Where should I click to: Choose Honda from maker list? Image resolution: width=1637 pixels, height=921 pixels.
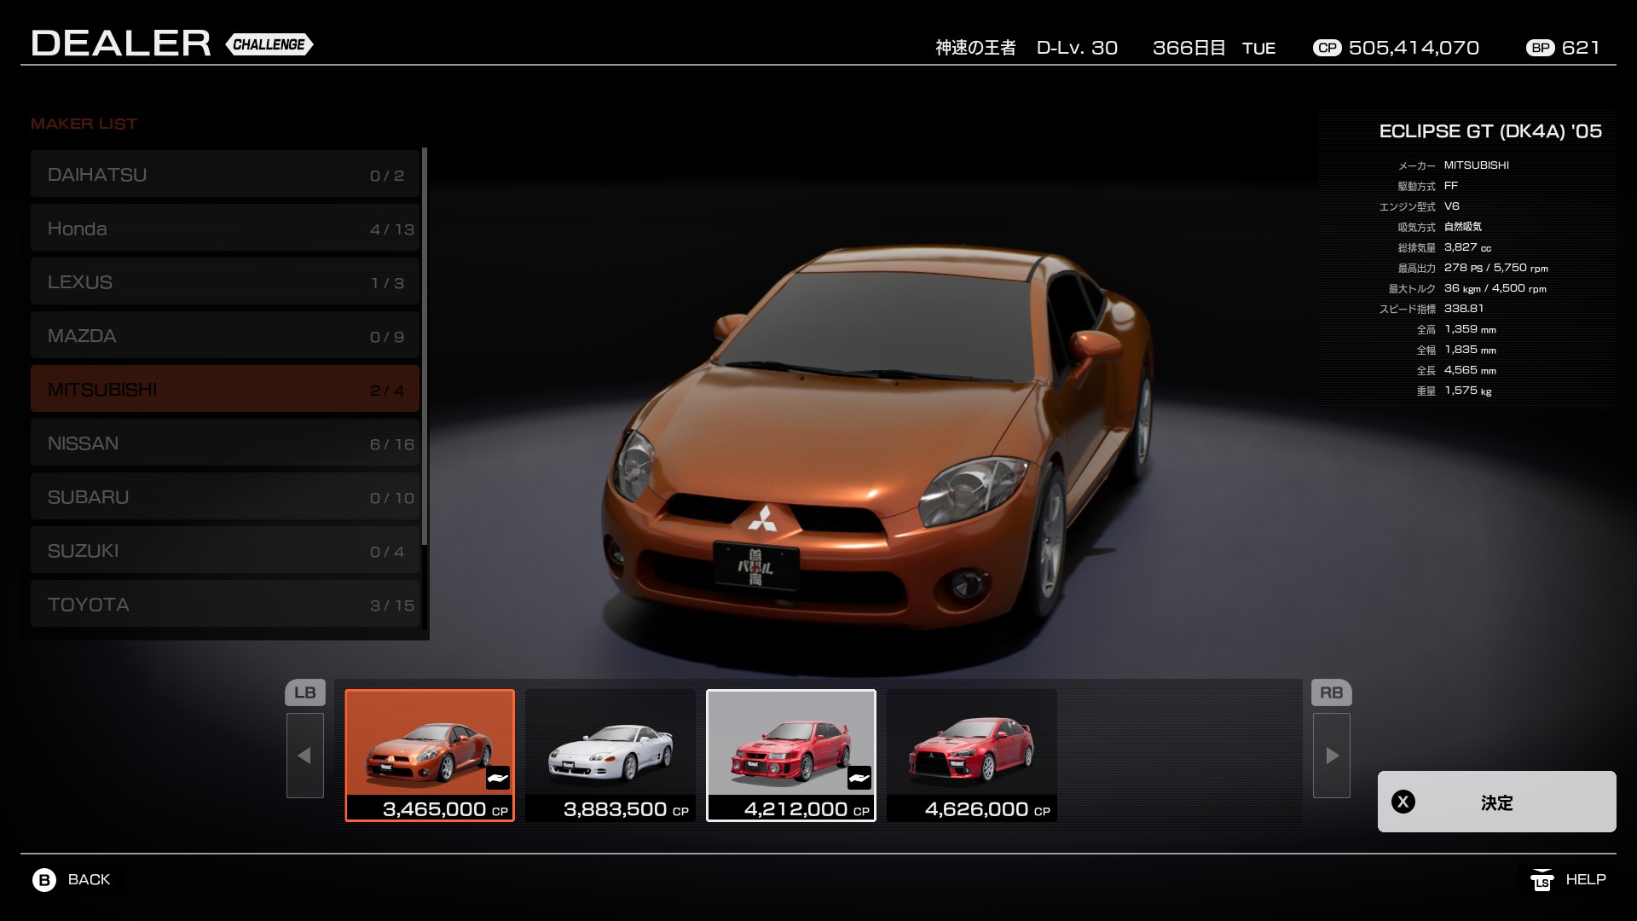(x=225, y=229)
